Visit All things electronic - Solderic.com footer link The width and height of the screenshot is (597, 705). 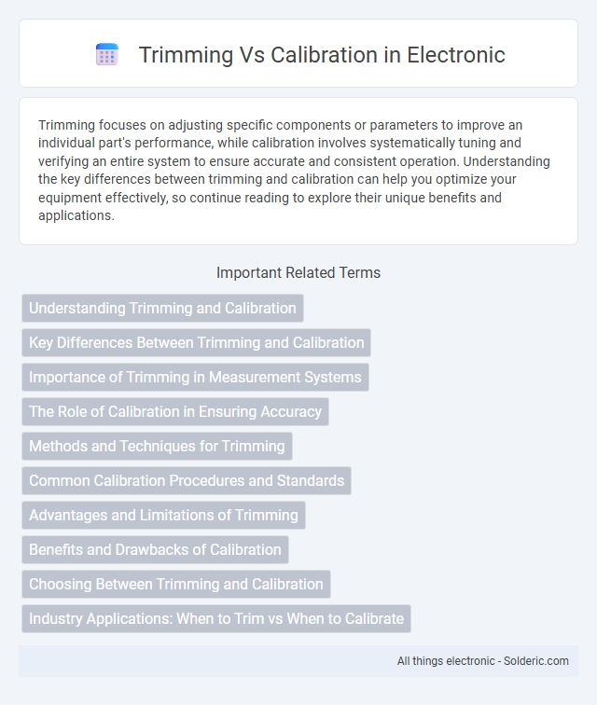coord(482,661)
